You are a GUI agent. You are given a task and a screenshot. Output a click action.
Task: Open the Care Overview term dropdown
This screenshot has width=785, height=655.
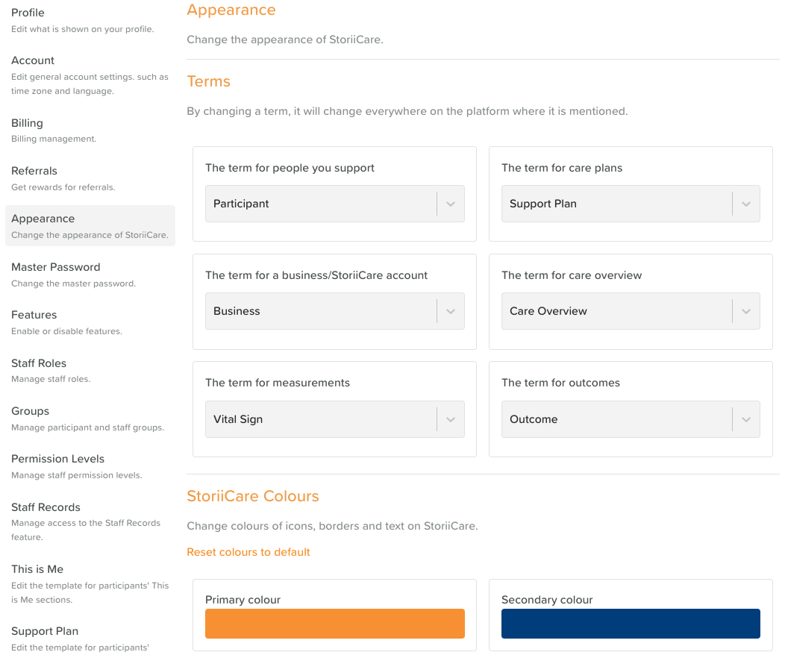[631, 311]
